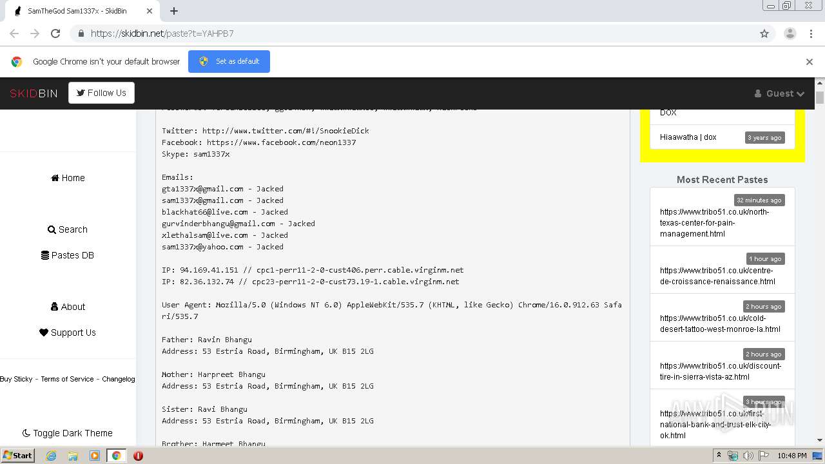The width and height of the screenshot is (825, 464).
Task: Open Pastes DB in the sidebar
Action: (68, 255)
